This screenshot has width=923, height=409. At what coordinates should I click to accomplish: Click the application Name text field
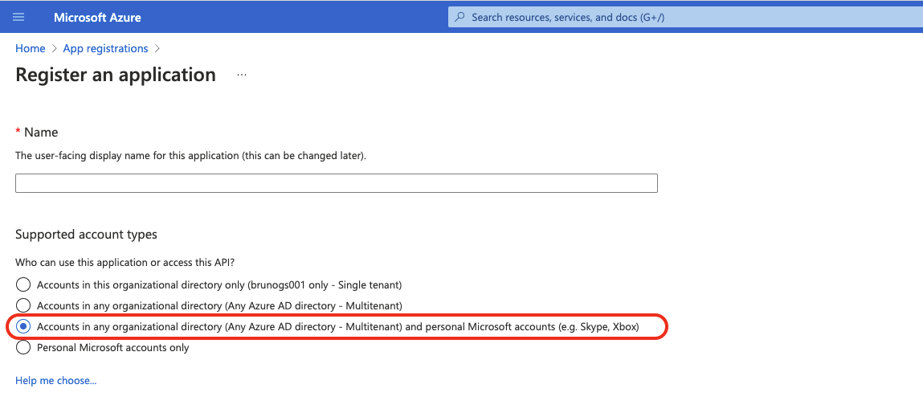(x=336, y=183)
